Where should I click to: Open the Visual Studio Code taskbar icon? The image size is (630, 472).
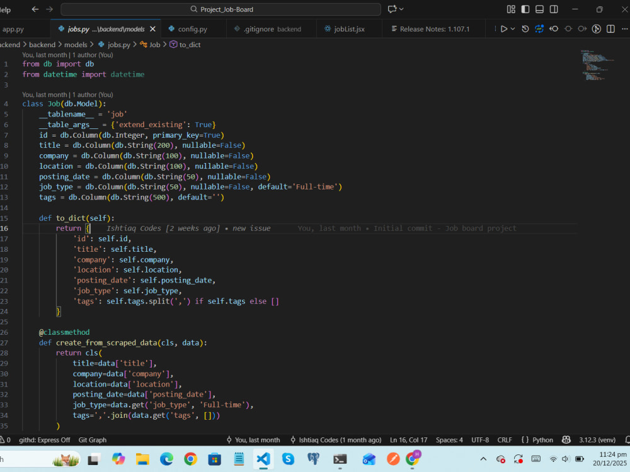(x=263, y=459)
